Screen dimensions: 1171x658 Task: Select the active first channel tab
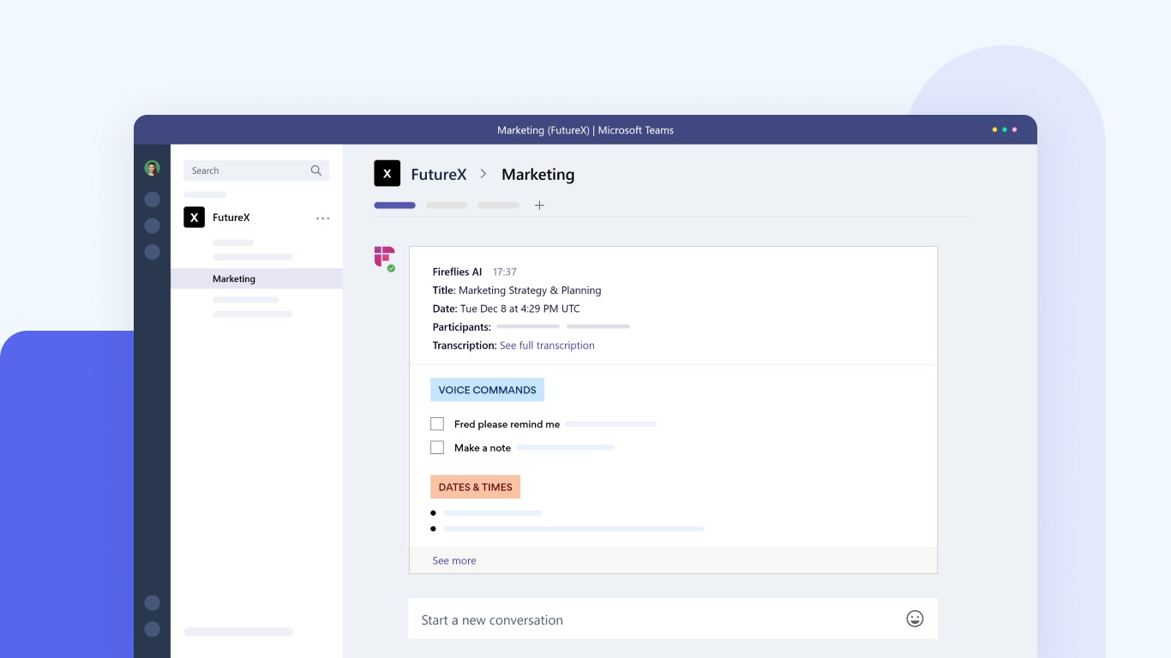click(394, 206)
